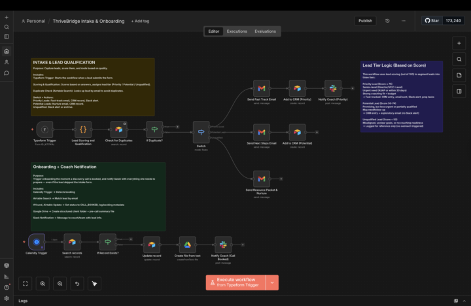Click zoom in on canvas toolbar
471x306 pixels.
tap(43, 284)
